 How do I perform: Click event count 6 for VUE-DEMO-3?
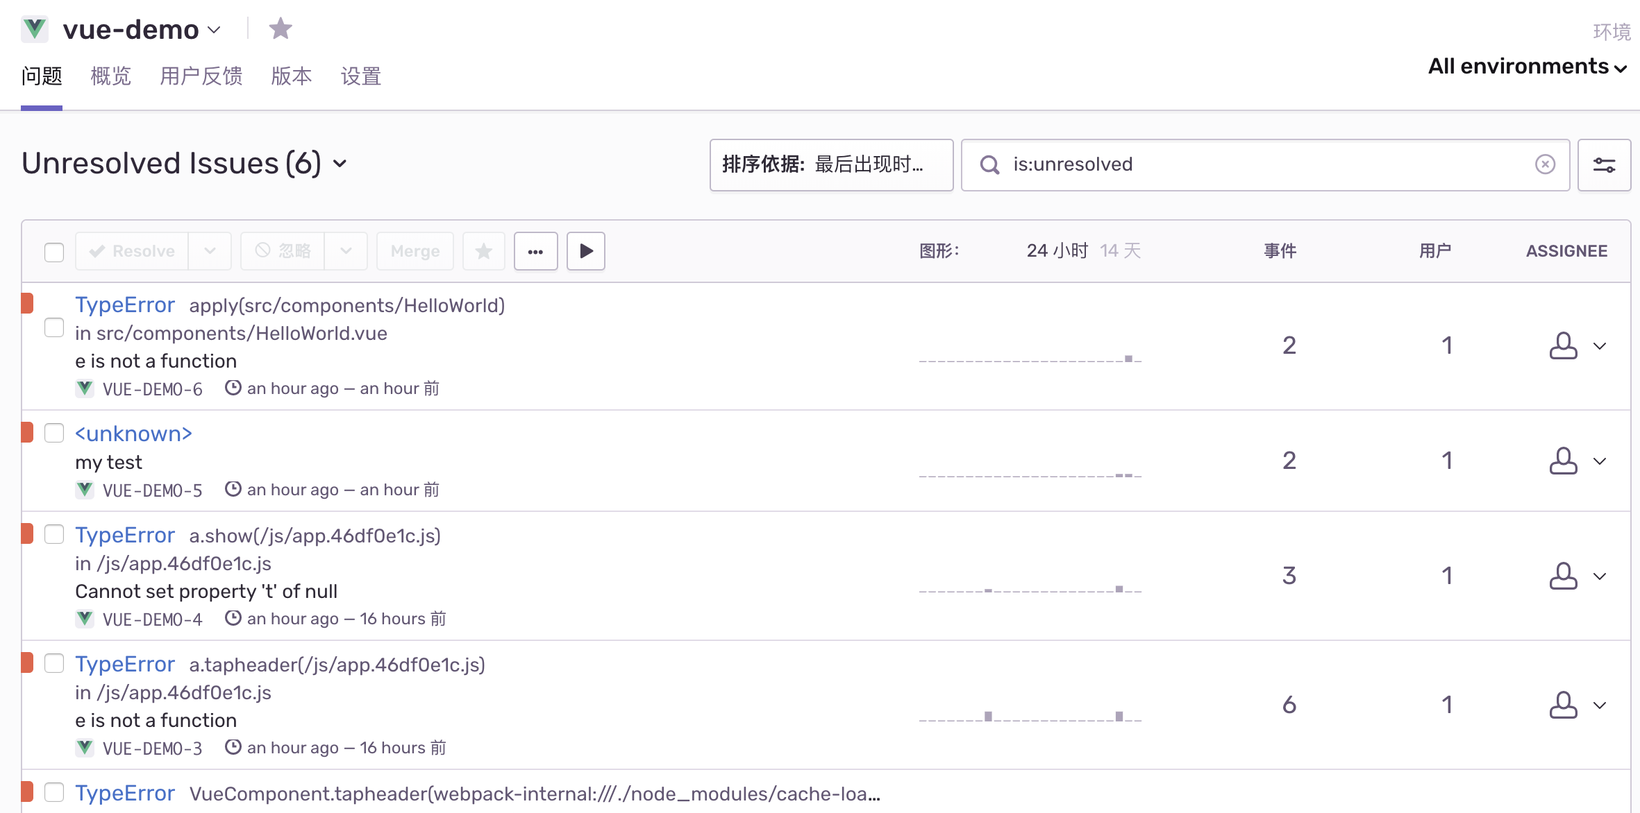1289,705
